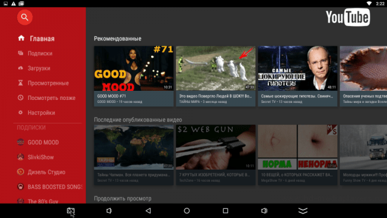This screenshot has height=218, width=387.
Task: Open the $2 WEB GUN video thumbnail
Action: 215,147
